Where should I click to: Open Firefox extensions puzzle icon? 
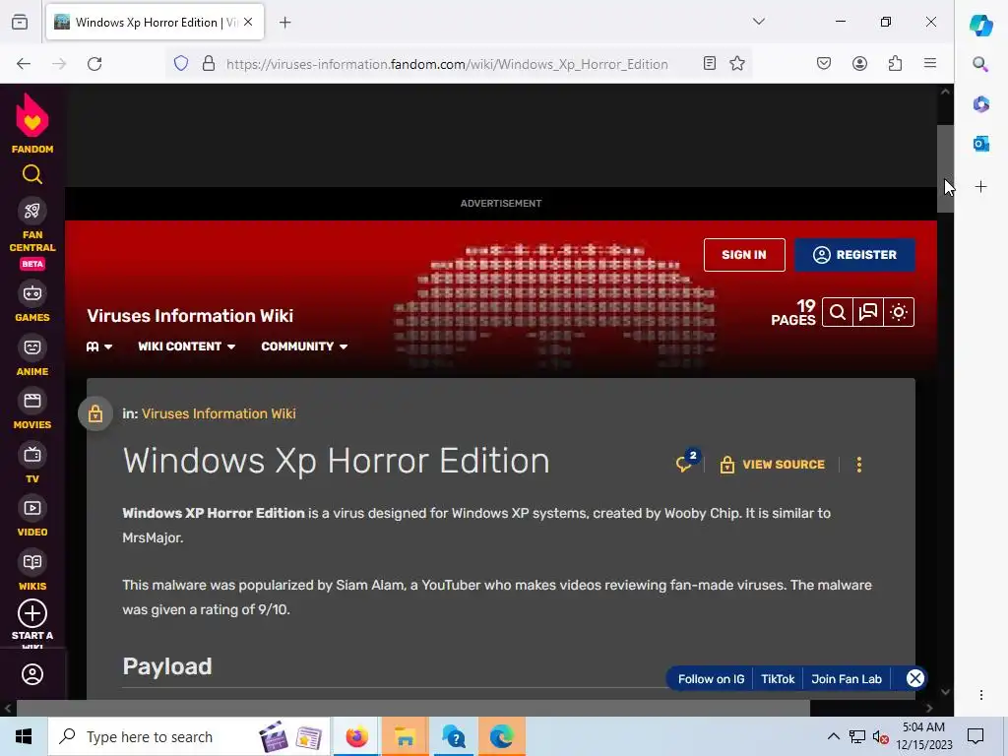tap(895, 63)
